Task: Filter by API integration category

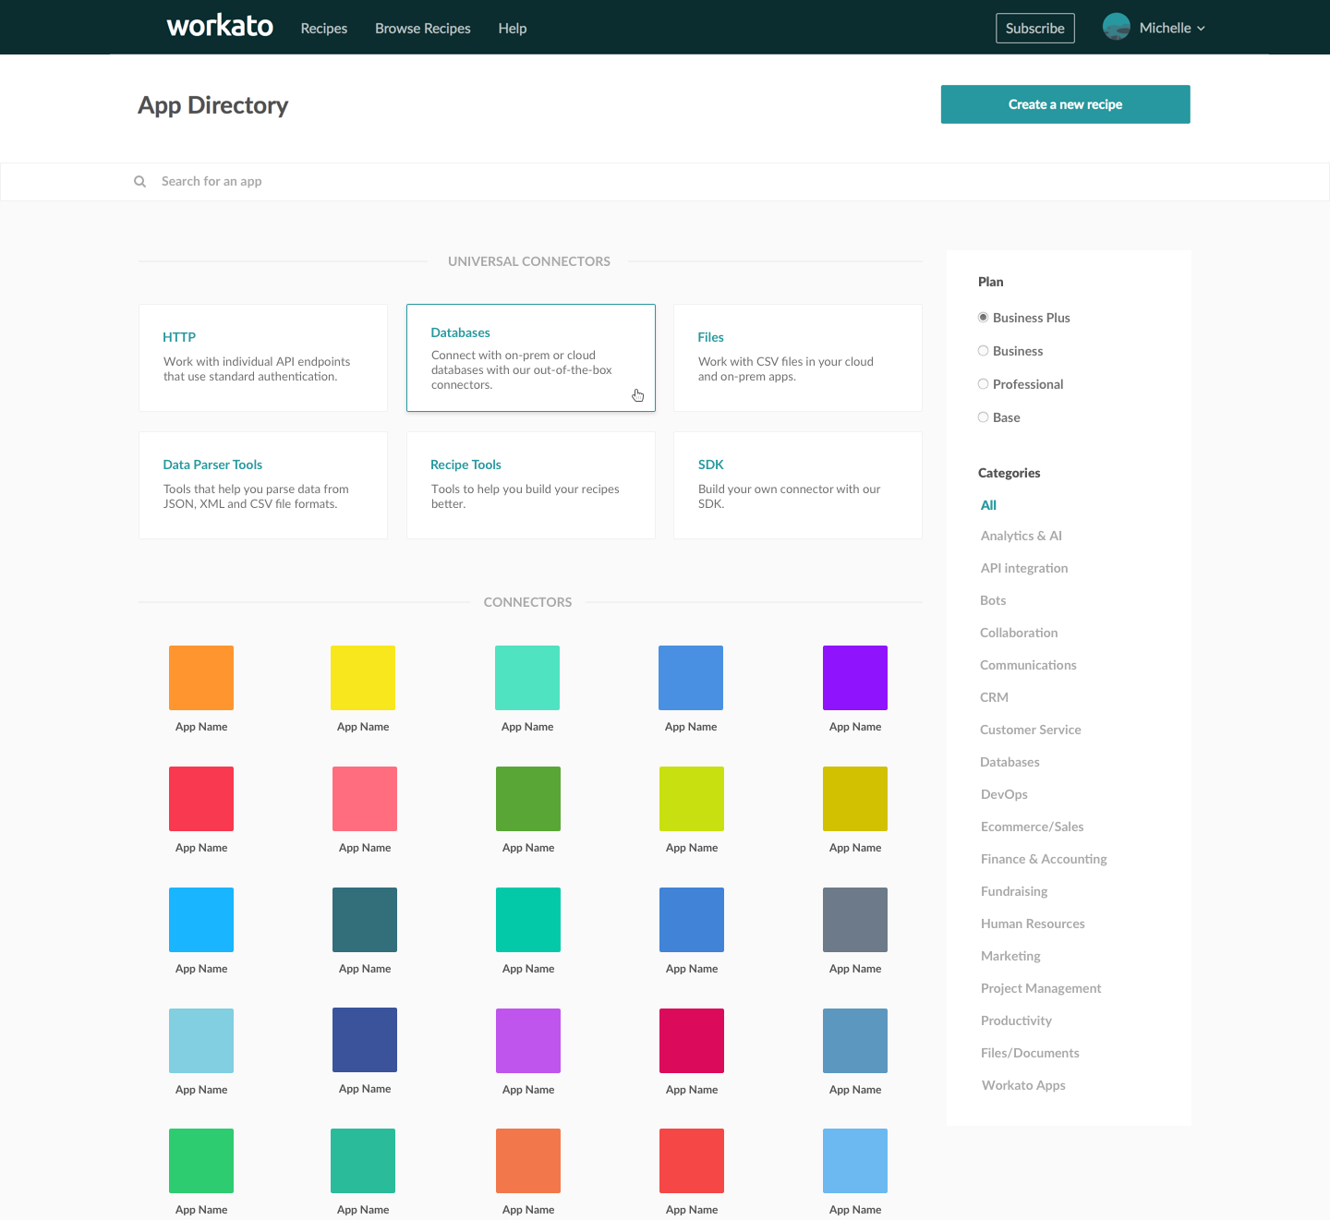Action: [x=1024, y=568]
